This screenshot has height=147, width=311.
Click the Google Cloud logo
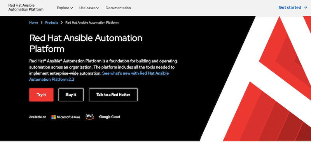110,117
